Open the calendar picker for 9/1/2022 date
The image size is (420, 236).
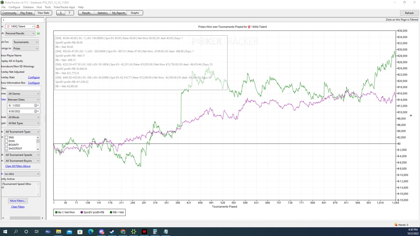36,105
